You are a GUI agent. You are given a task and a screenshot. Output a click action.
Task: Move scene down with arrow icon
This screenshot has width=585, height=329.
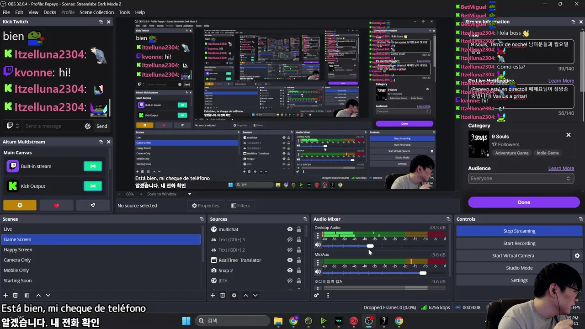48,296
